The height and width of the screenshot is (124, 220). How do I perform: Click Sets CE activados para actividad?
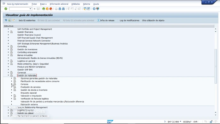[x=78, y=20]
